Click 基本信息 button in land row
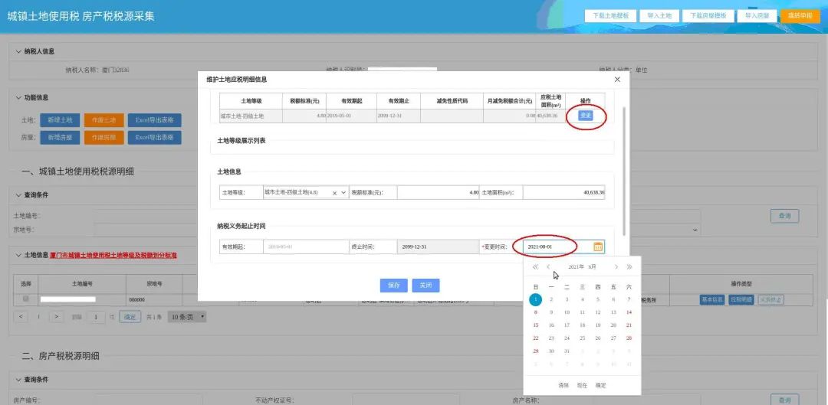This screenshot has width=828, height=405. click(711, 300)
